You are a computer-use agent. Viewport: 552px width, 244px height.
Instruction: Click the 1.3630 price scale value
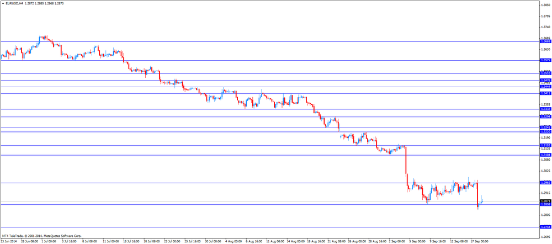click(546, 49)
